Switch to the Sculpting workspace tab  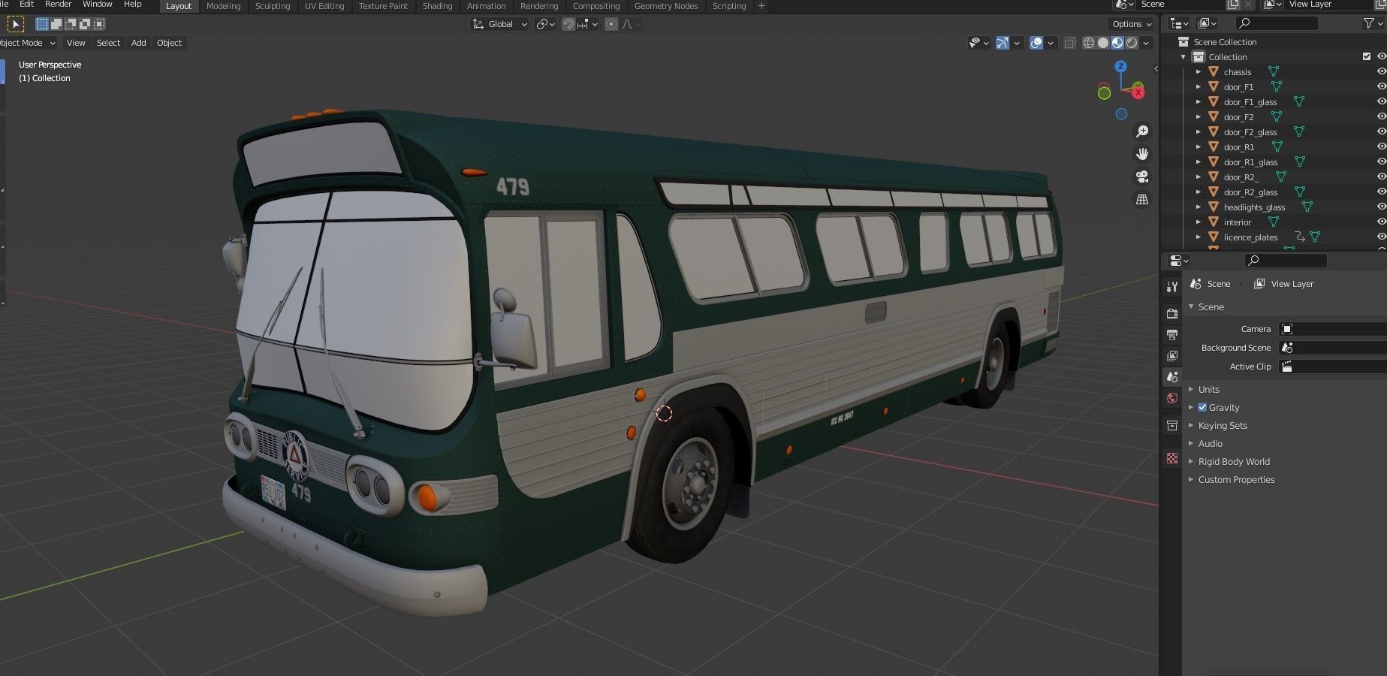pyautogui.click(x=273, y=6)
